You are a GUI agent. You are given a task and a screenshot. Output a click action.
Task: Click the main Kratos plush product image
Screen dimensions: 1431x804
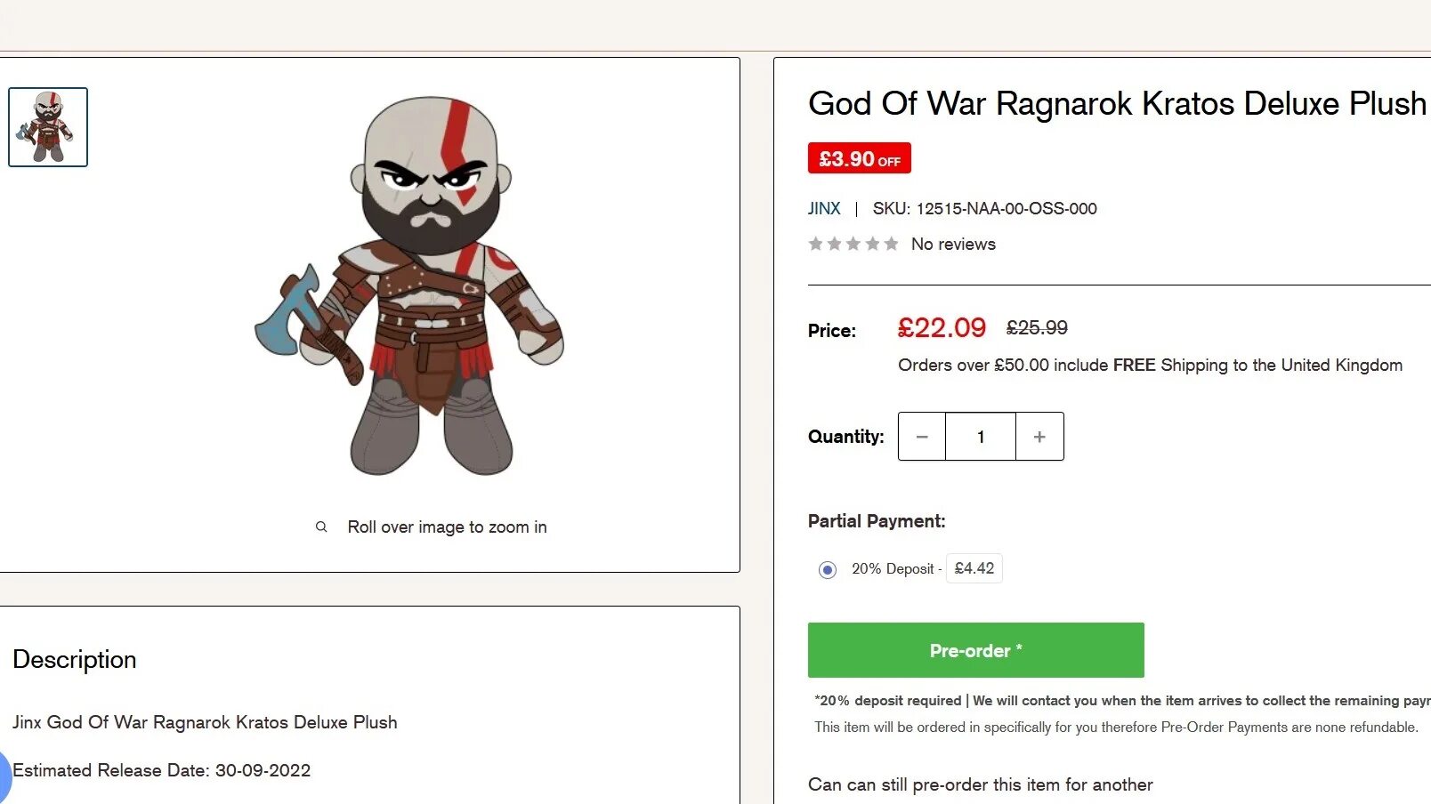pos(409,286)
